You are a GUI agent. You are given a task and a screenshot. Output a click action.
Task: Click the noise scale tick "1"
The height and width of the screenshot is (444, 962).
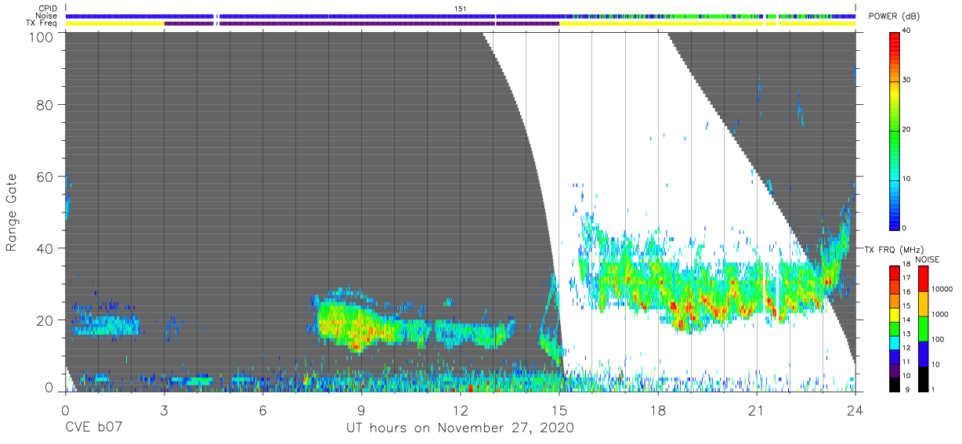coord(934,390)
